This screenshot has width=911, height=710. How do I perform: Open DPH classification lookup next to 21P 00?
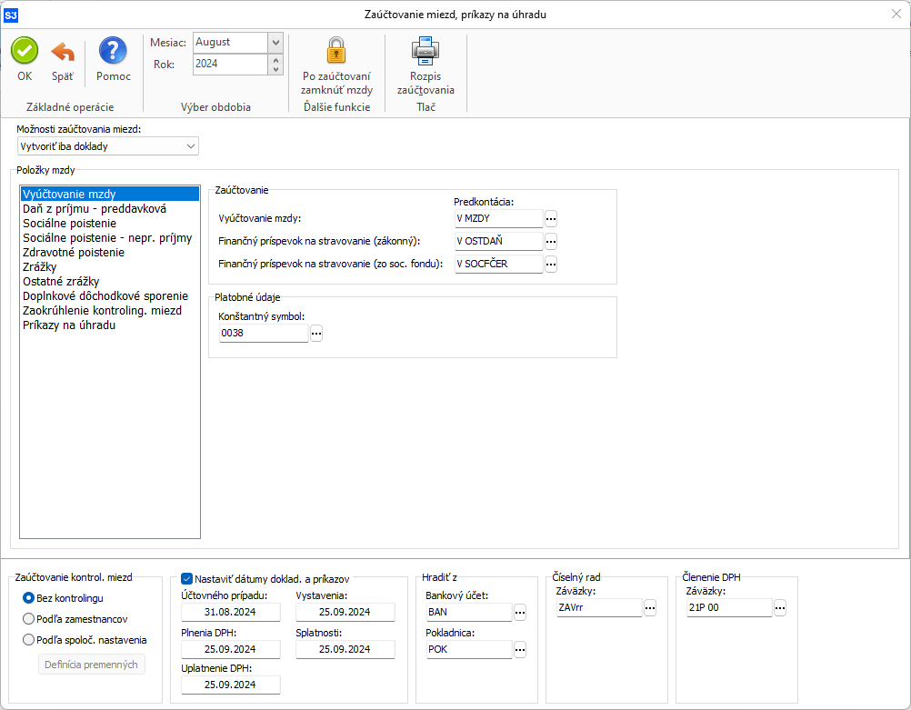click(x=780, y=608)
